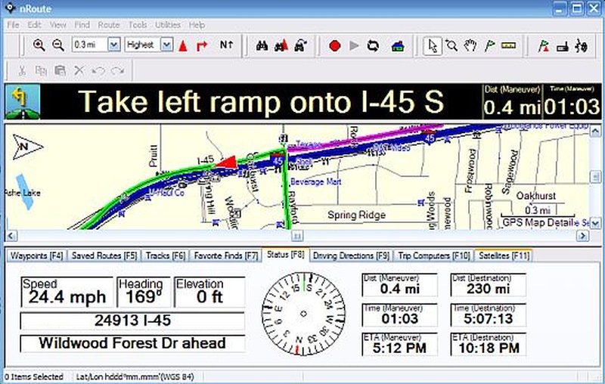Click the flag with red triangle icon
This screenshot has width=605, height=384.
point(544,46)
